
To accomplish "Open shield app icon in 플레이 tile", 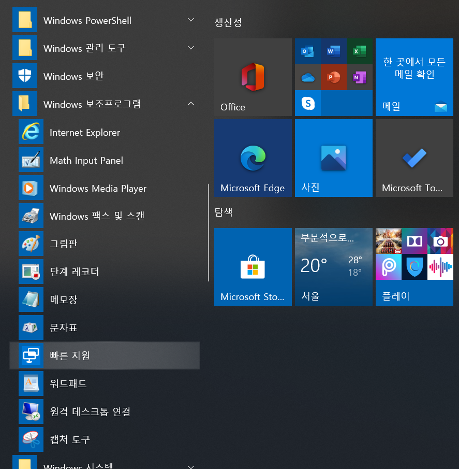I will (414, 267).
